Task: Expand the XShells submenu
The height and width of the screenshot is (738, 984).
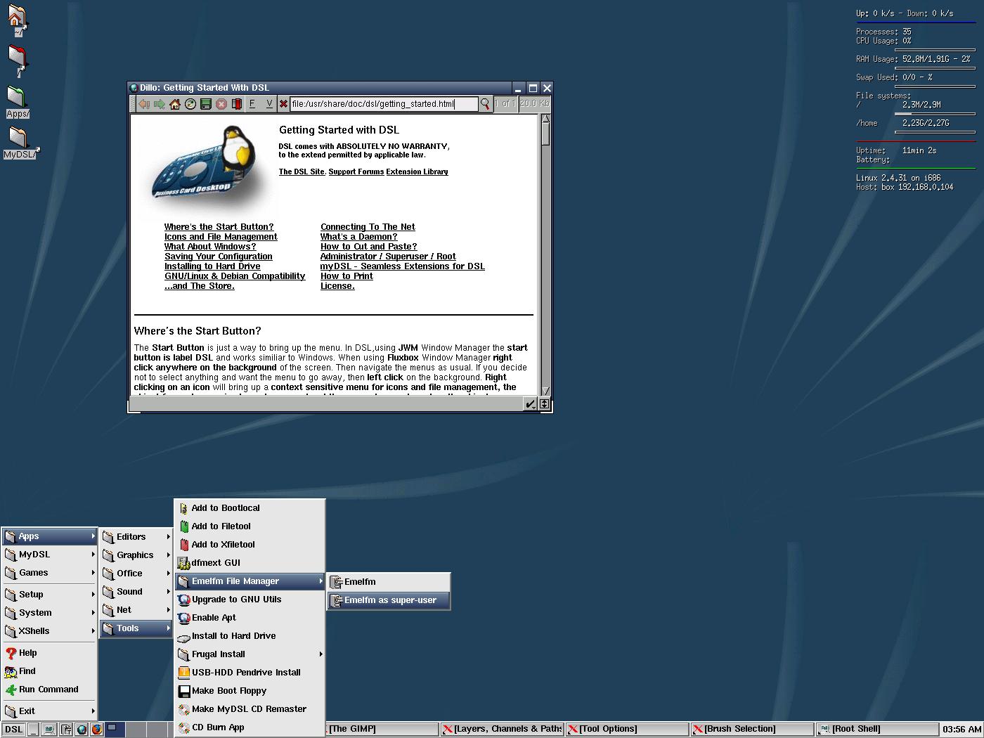Action: [49, 631]
